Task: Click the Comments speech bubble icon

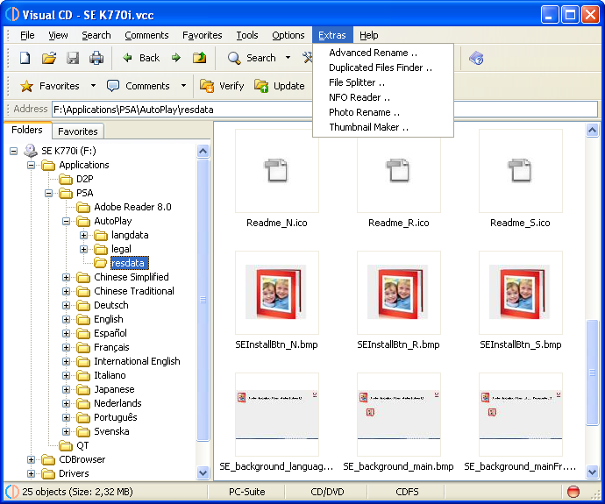Action: pyautogui.click(x=112, y=86)
